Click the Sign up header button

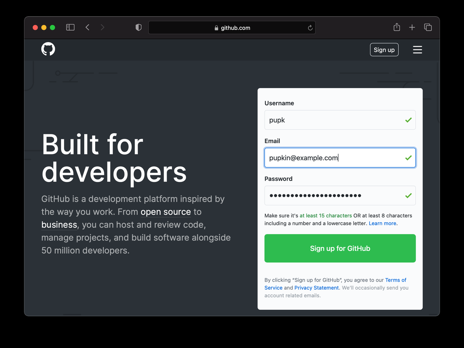click(x=384, y=50)
